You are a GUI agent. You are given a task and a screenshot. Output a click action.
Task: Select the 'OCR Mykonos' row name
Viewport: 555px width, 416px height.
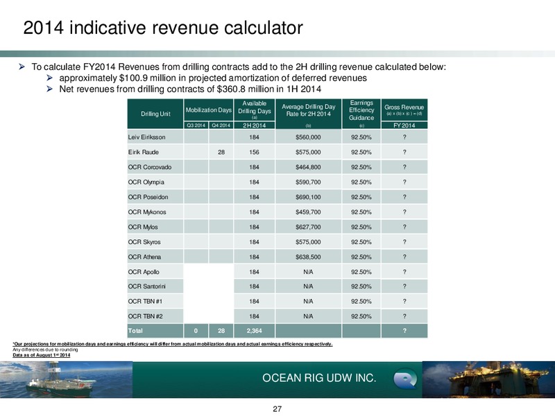pos(147,212)
